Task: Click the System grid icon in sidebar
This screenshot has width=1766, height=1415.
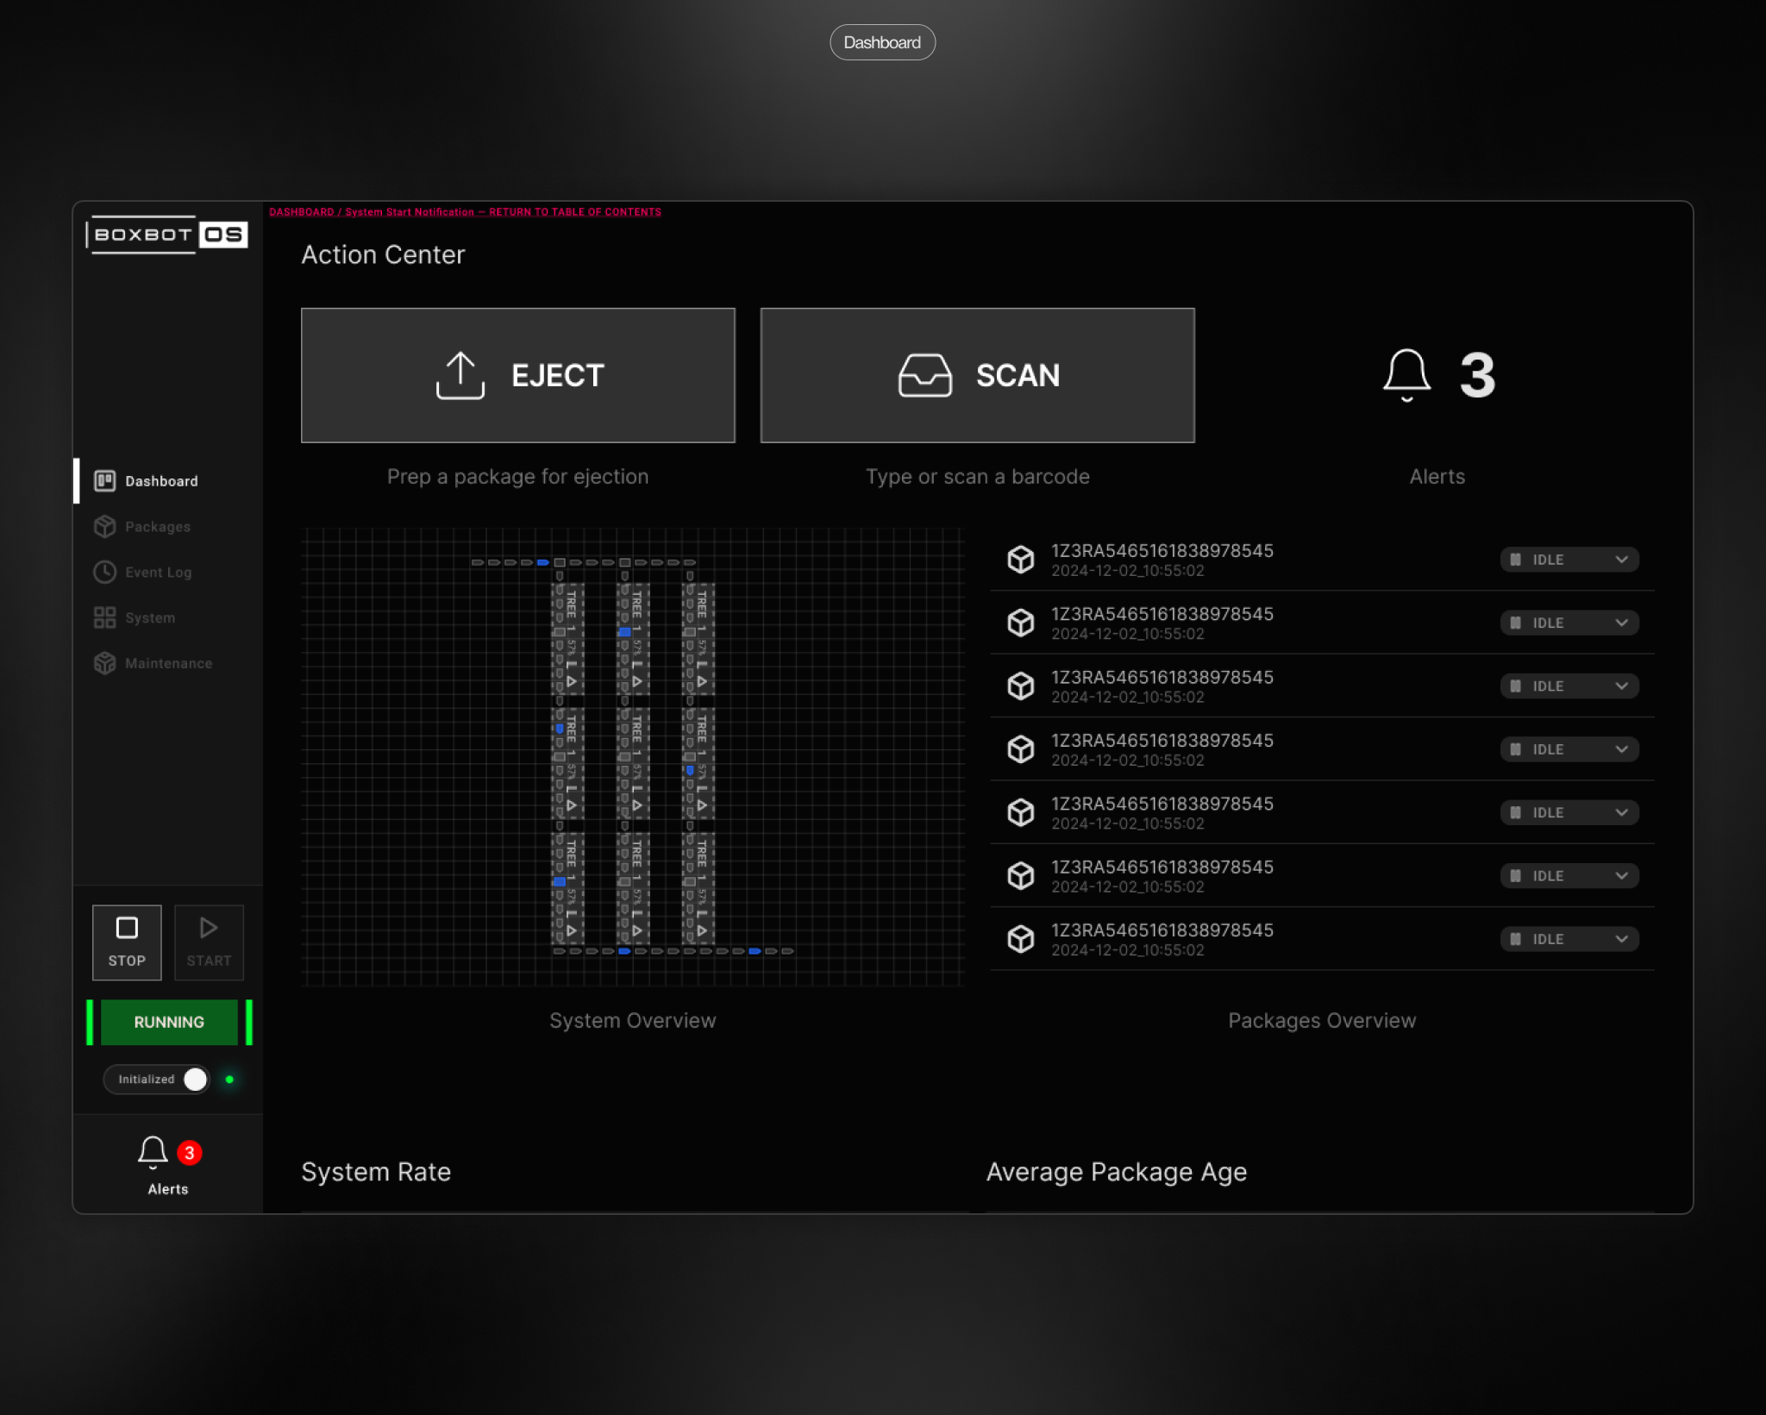Action: 104,617
